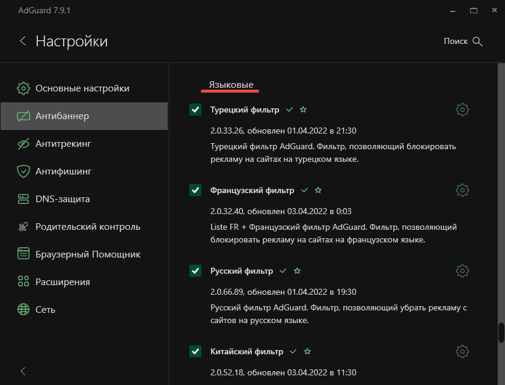Click version text 2.0.33.26, обновлен 01.04.2022
Screen dimensions: 505x385
point(283,131)
